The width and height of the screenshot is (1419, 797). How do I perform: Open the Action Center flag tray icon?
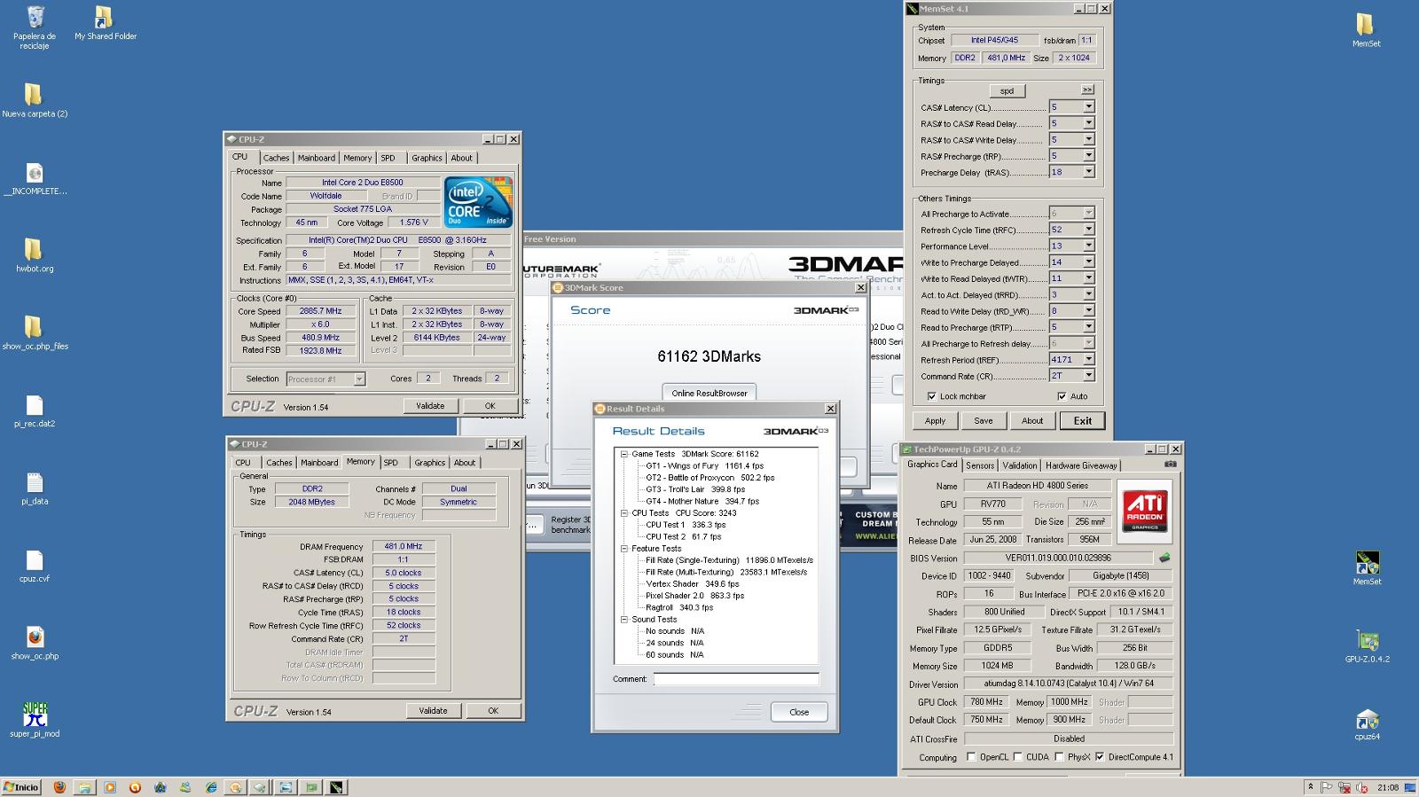point(1328,787)
